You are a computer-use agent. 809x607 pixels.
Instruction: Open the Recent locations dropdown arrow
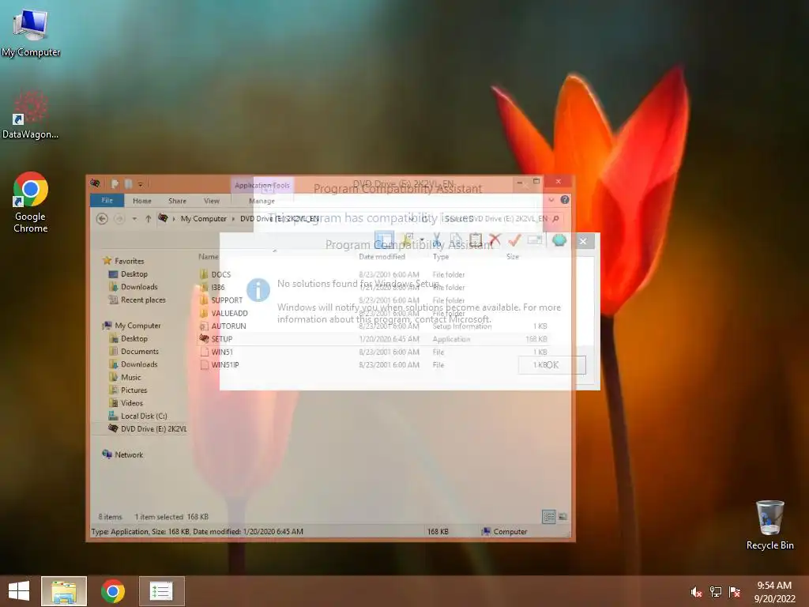click(134, 219)
